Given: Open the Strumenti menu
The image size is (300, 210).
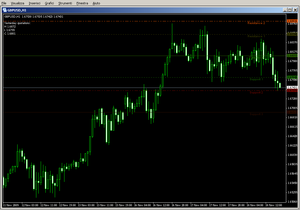Looking at the screenshot, I should pyautogui.click(x=65, y=3).
